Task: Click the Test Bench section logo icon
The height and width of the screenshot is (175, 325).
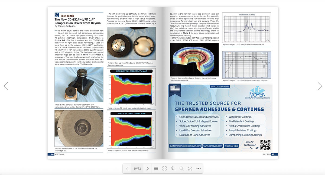Action: [x=57, y=15]
